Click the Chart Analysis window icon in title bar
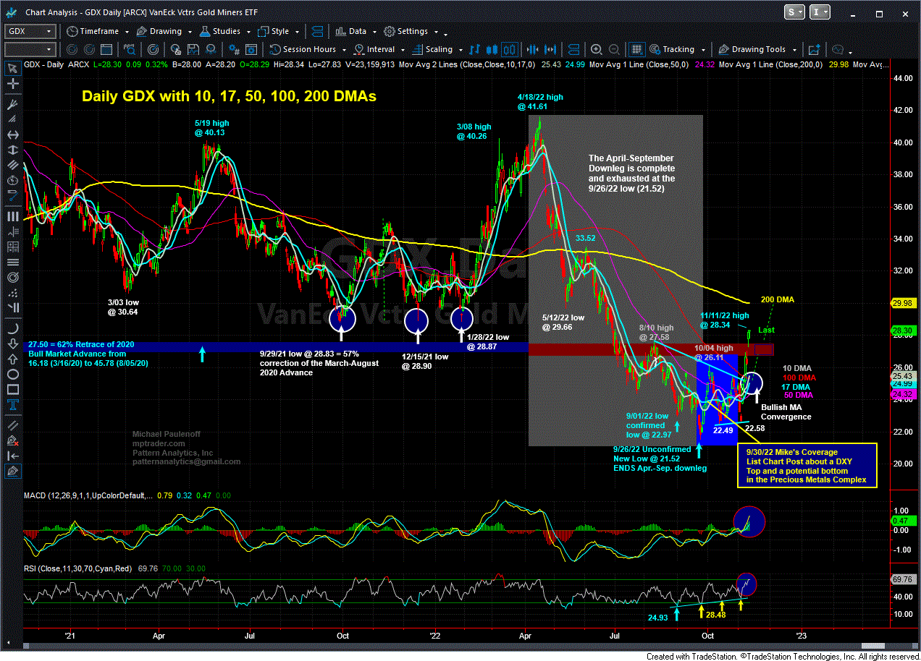The image size is (921, 661). pos(11,12)
